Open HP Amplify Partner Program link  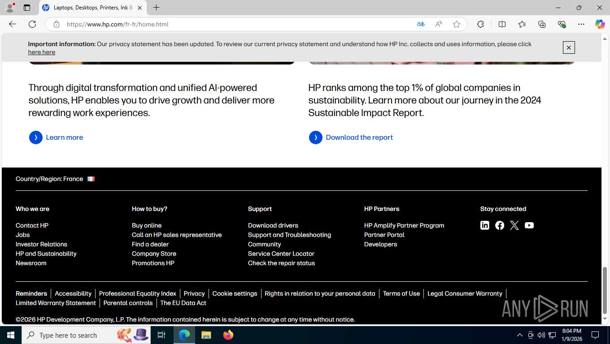click(404, 225)
